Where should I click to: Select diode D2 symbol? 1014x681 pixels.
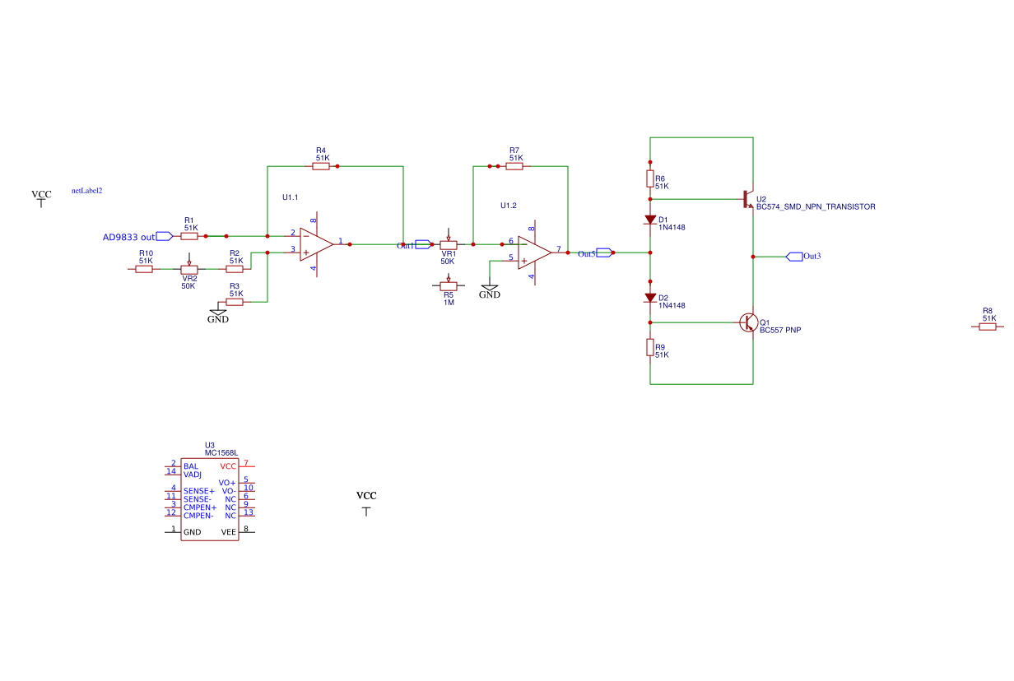650,298
